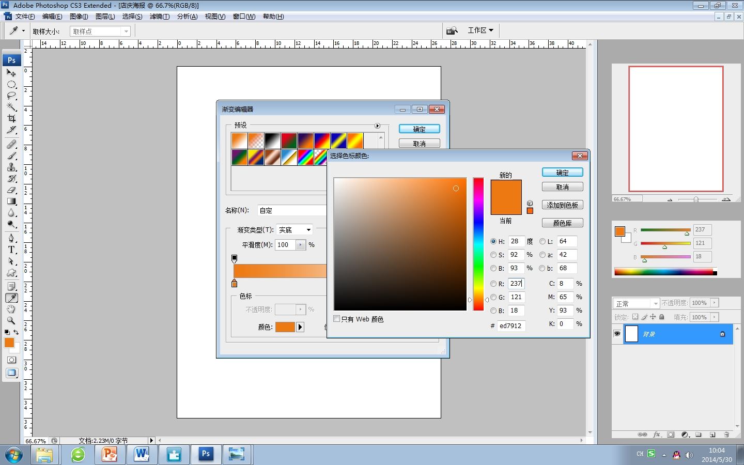The image size is (744, 465).
Task: Enable the 只有 Web 颜色 checkbox
Action: pos(337,319)
